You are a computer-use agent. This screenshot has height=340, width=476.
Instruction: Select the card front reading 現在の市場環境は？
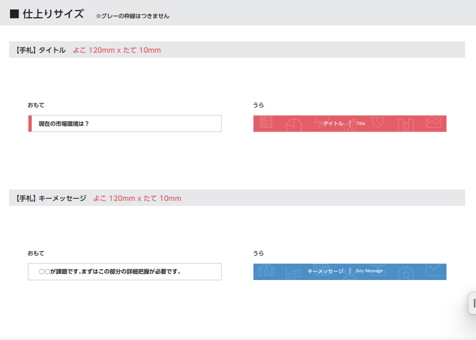tap(125, 124)
